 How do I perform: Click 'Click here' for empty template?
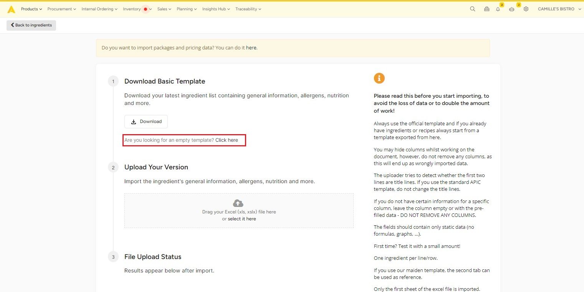coord(227,140)
